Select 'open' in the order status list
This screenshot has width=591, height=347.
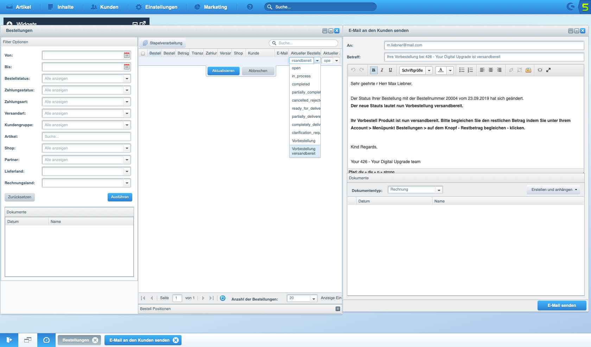tap(305, 68)
